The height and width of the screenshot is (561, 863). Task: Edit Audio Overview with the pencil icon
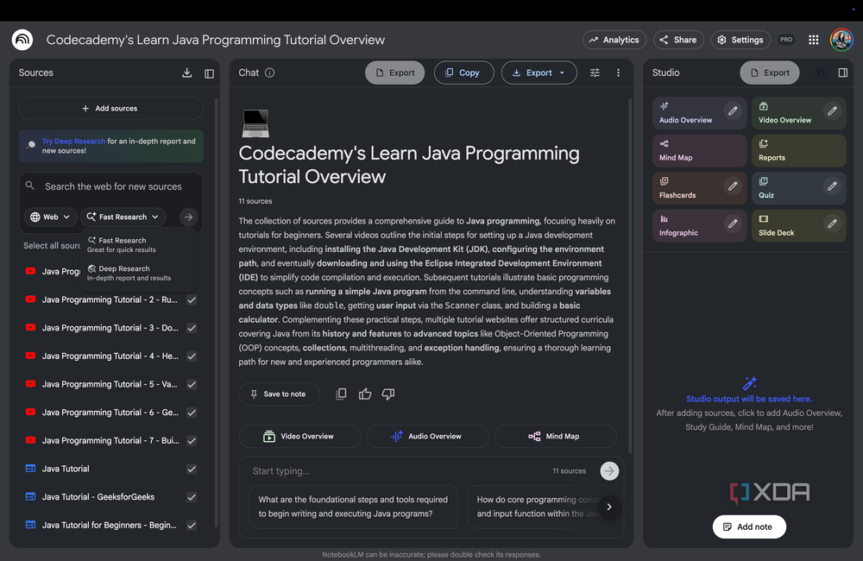pyautogui.click(x=733, y=111)
